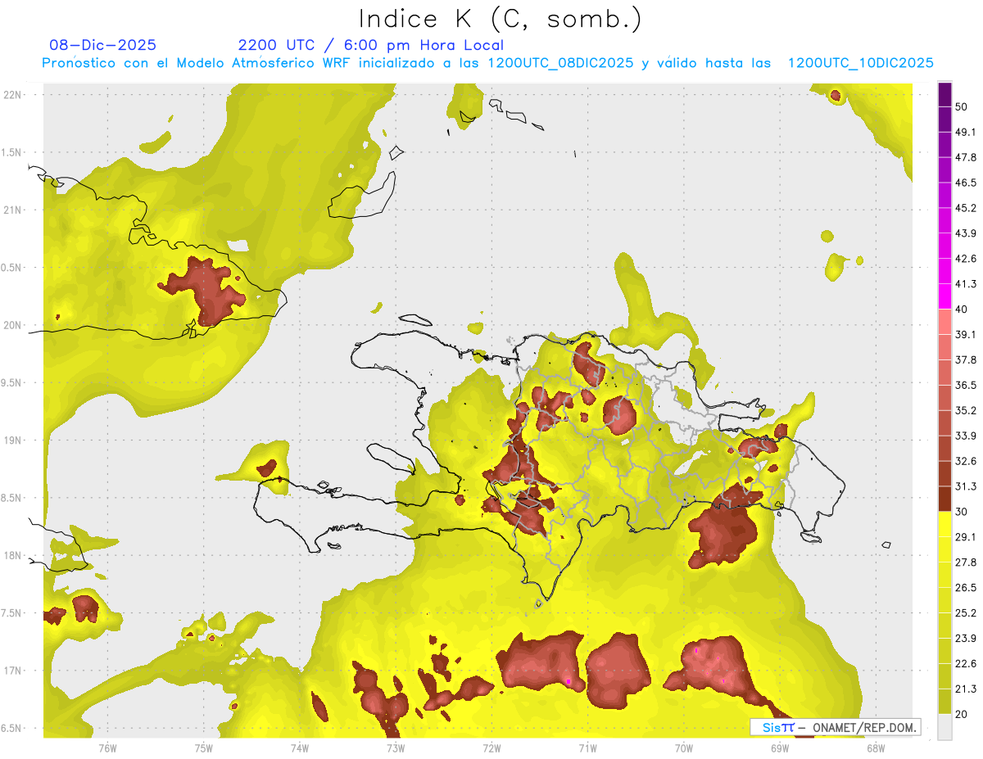Screen dimensions: 983x759
Task: Click the '21.3' colorbar value
Action: click(x=965, y=689)
